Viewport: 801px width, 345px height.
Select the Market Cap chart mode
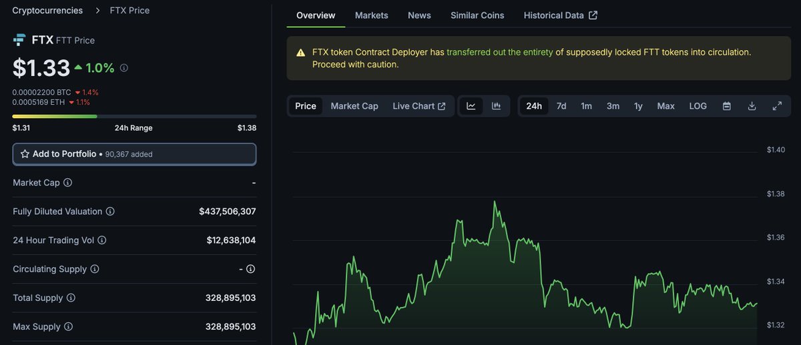(x=354, y=106)
